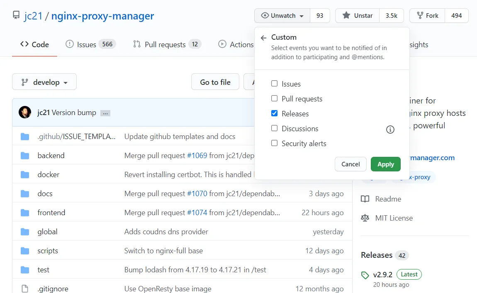This screenshot has height=293, width=477.
Task: Open the 3.5k stargazers count
Action: tap(391, 15)
